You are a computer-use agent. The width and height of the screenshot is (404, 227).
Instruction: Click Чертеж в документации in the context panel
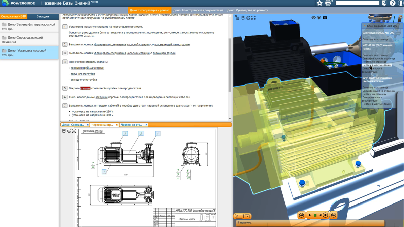coord(377,65)
